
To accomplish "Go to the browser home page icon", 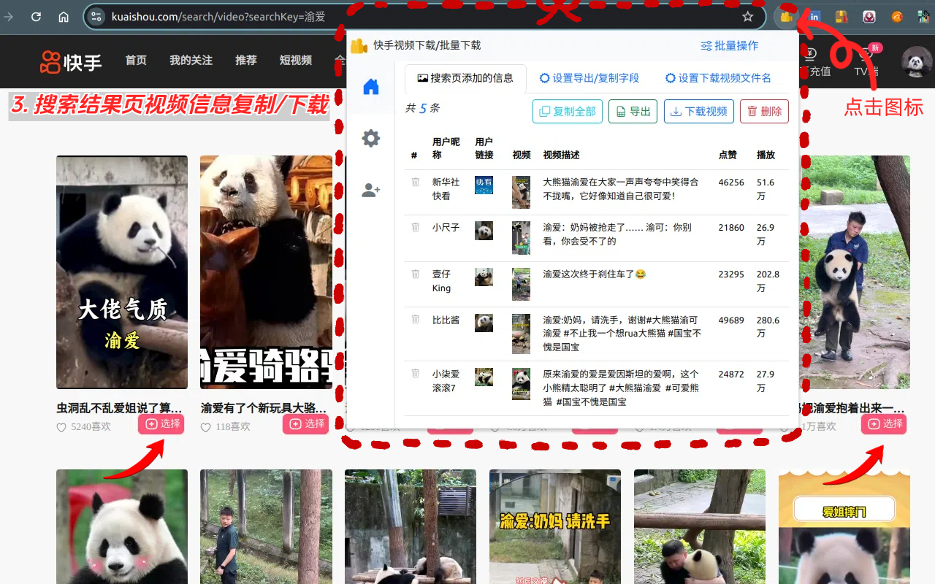I will pyautogui.click(x=64, y=16).
